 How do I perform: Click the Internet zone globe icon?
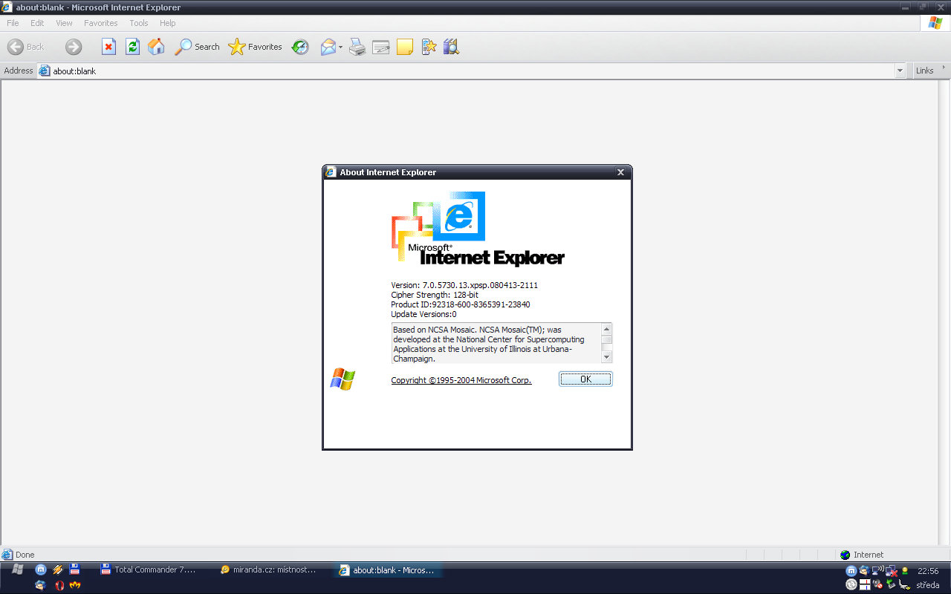pos(845,555)
